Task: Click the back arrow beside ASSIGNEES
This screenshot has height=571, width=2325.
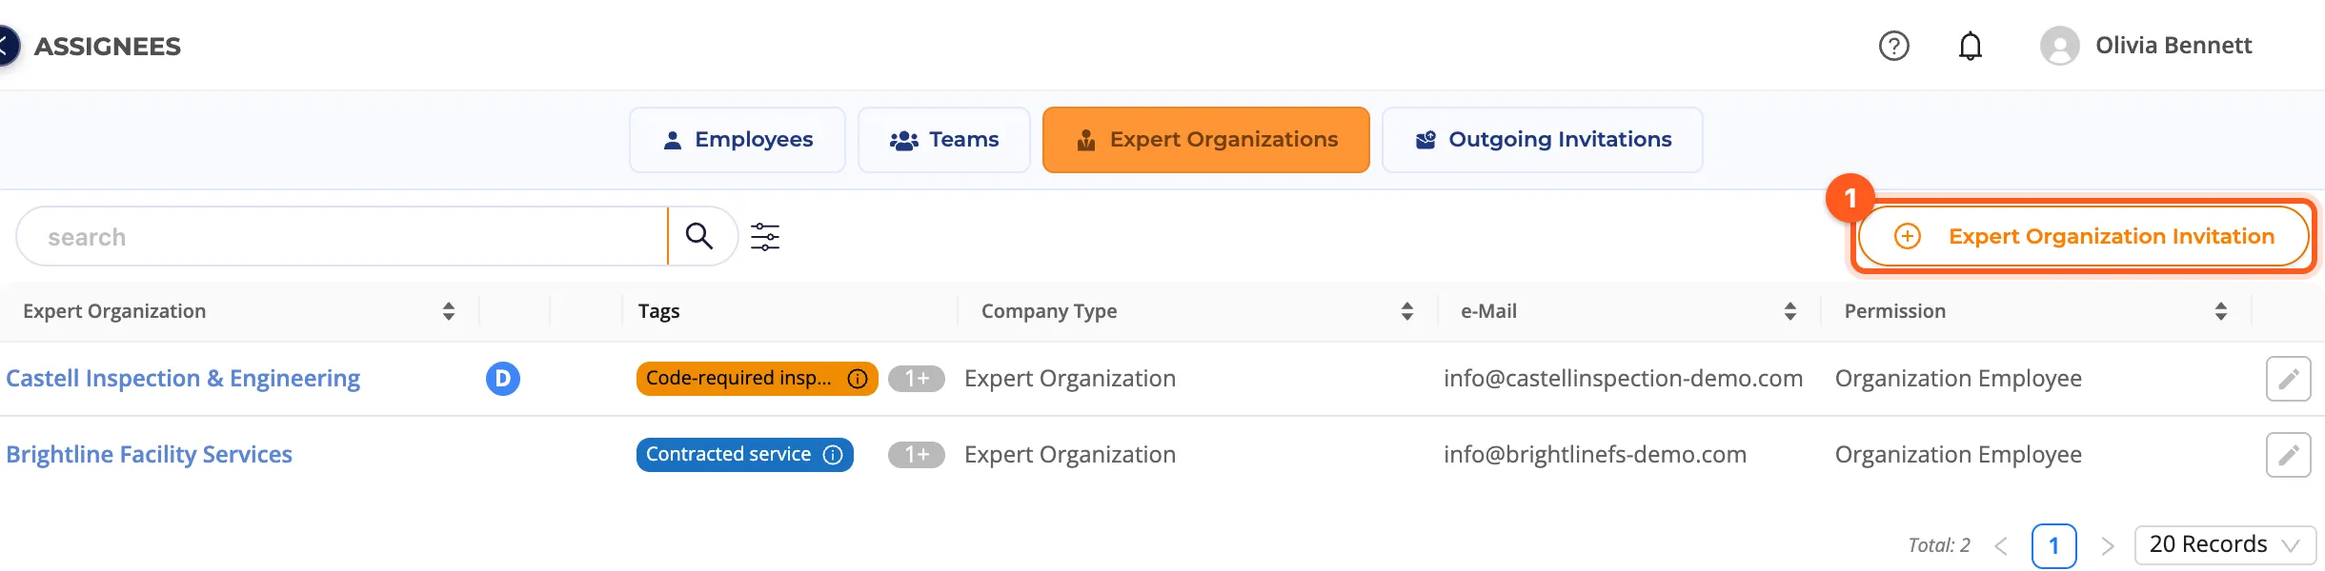Action: tap(7, 46)
